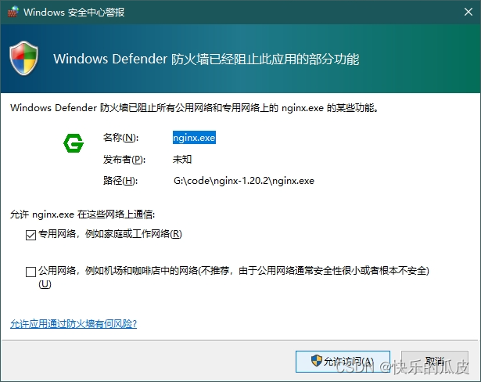Click the 取消 cancel button
This screenshot has height=382, width=481.
pyautogui.click(x=435, y=362)
